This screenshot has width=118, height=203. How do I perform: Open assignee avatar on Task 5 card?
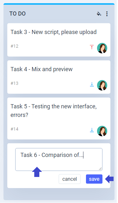(102, 131)
